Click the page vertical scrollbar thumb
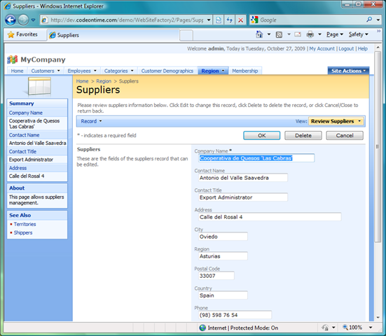 (378, 146)
